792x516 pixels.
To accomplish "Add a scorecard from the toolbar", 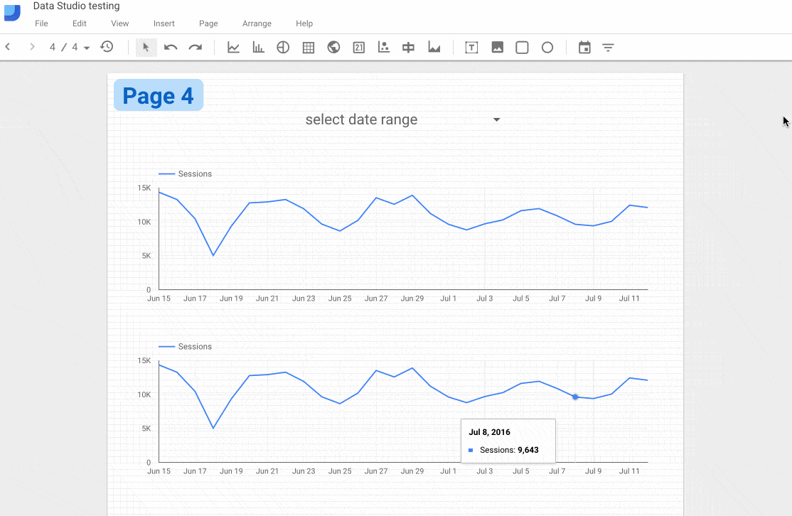I will tap(359, 48).
